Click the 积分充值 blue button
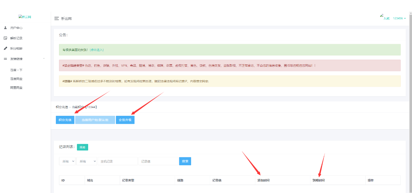This screenshot has width=412, height=193. pos(65,120)
